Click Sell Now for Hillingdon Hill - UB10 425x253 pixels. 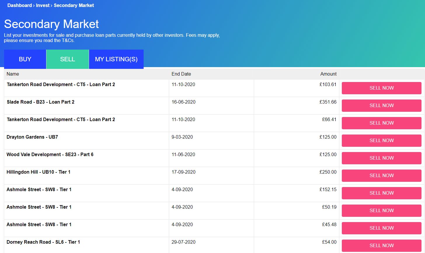(382, 176)
